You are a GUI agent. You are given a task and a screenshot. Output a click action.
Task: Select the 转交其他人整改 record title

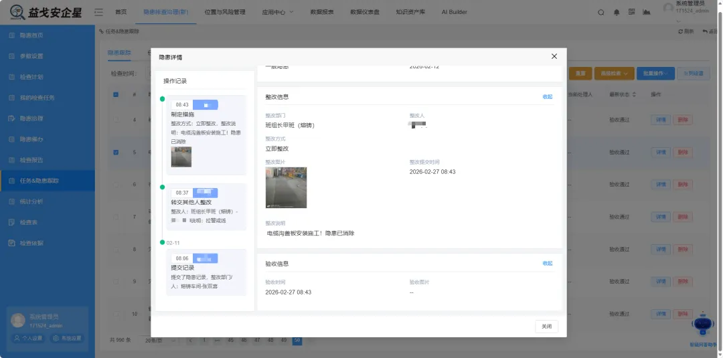[191, 202]
